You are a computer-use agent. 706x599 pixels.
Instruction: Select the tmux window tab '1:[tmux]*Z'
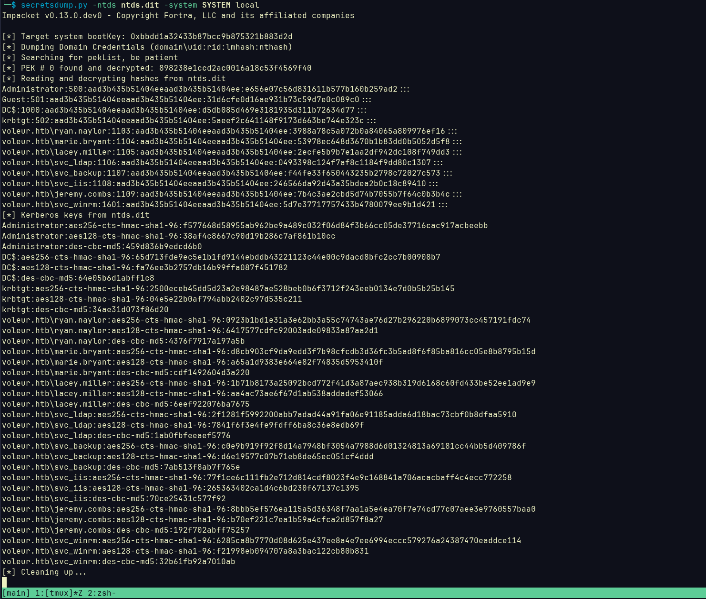pos(59,593)
